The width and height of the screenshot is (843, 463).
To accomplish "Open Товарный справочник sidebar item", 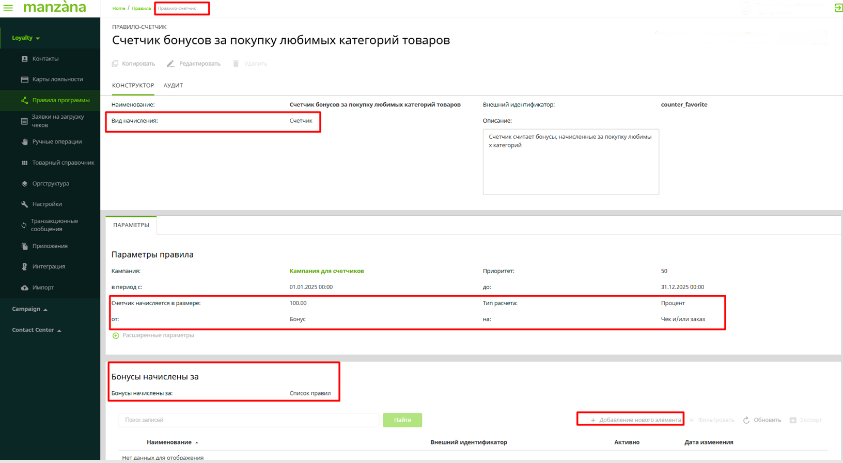I will tap(63, 163).
